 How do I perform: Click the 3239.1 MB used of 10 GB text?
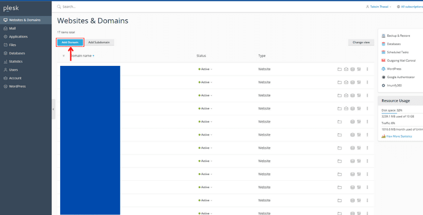pyautogui.click(x=398, y=117)
